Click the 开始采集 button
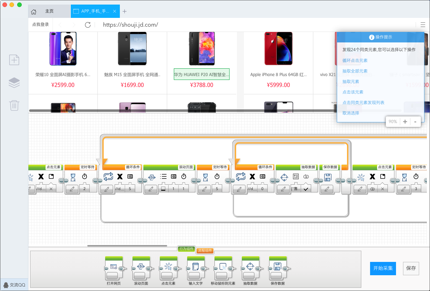Image resolution: width=430 pixels, height=291 pixels. [x=383, y=268]
